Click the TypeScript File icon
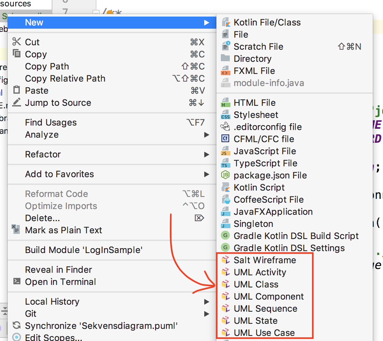The width and height of the screenshot is (383, 341). (x=226, y=163)
